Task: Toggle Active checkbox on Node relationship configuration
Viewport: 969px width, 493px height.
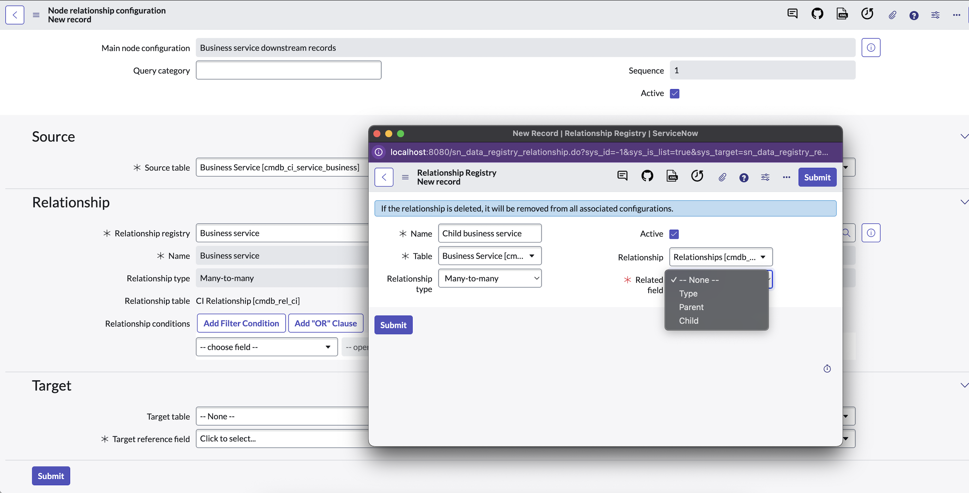Action: coord(674,94)
